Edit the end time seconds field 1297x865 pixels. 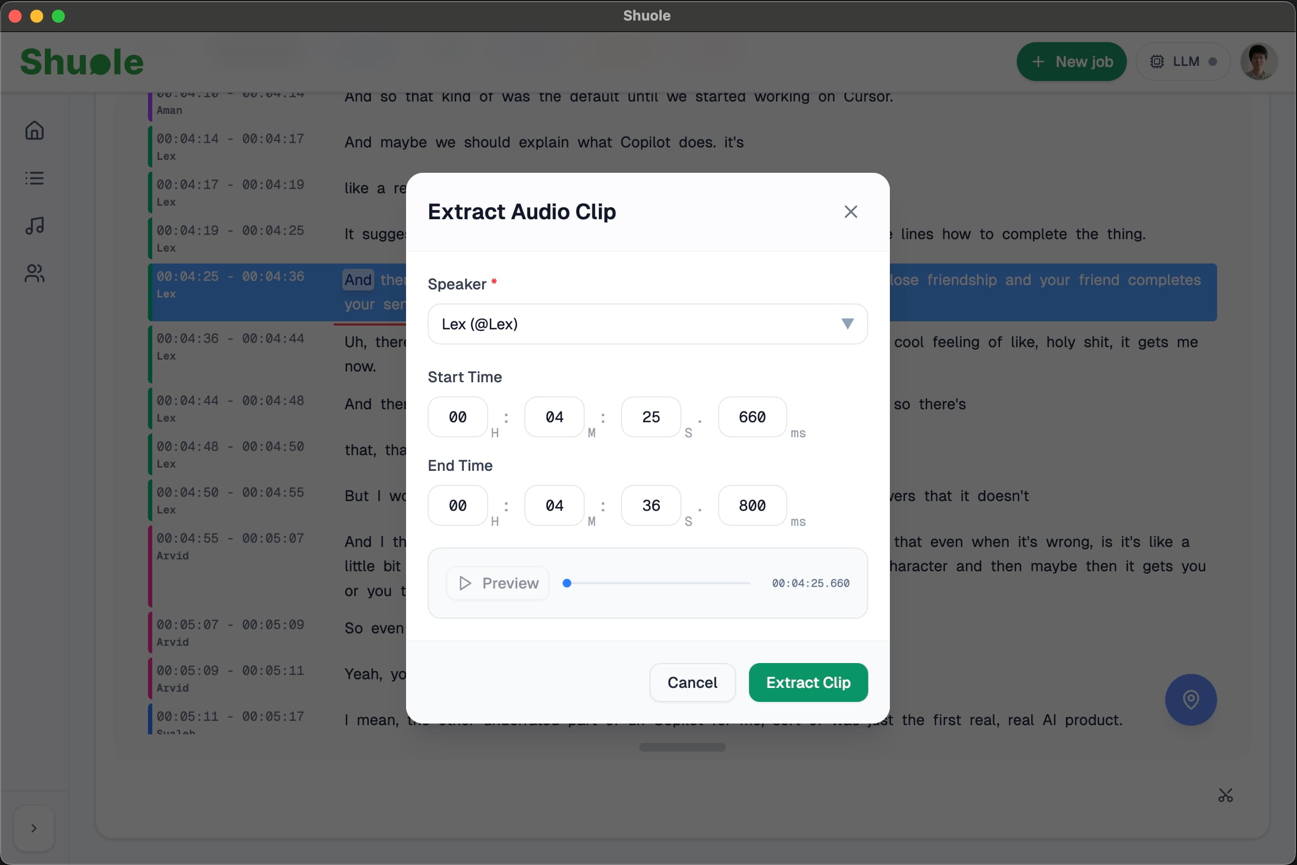651,505
